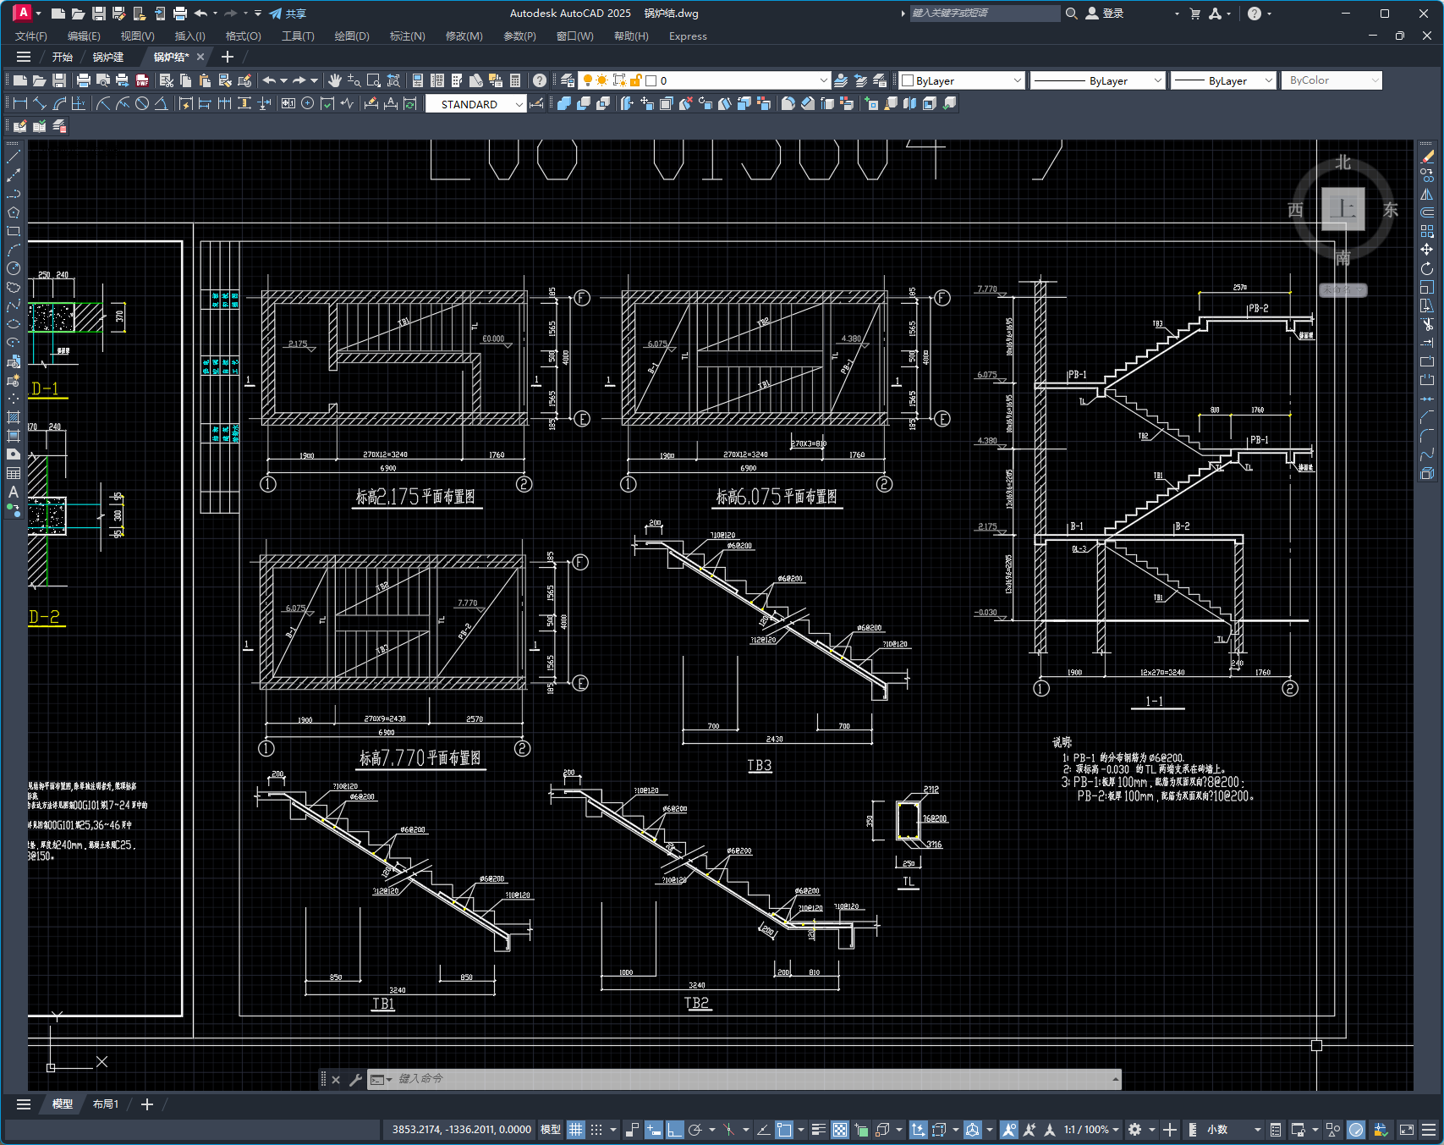Image resolution: width=1444 pixels, height=1145 pixels.
Task: Click the Autodesk App Store cart icon
Action: (1194, 14)
